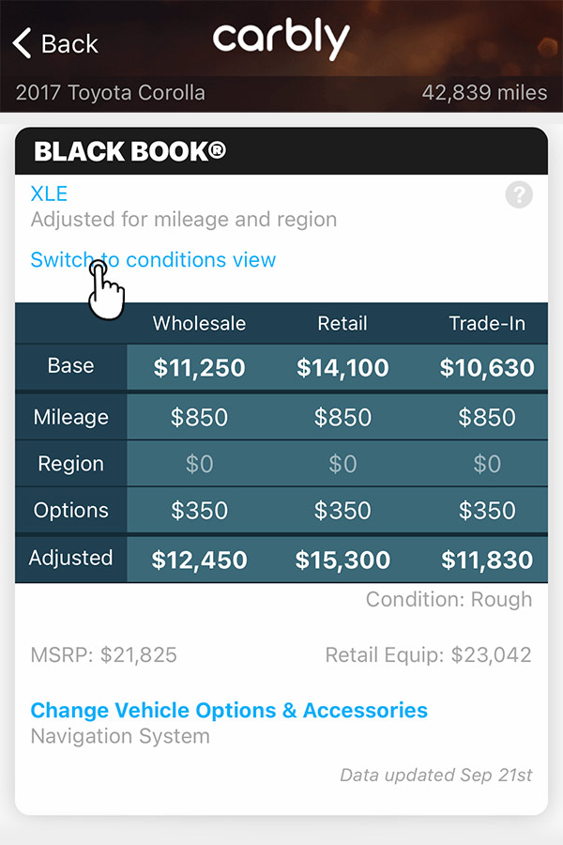Image resolution: width=563 pixels, height=845 pixels.
Task: Select the Wholesale column header
Action: point(198,323)
